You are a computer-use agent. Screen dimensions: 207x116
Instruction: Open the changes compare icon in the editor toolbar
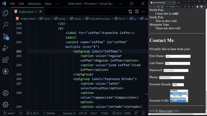130,12
